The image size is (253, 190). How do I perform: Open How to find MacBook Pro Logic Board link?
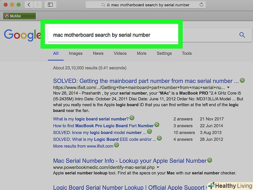coord(104,126)
